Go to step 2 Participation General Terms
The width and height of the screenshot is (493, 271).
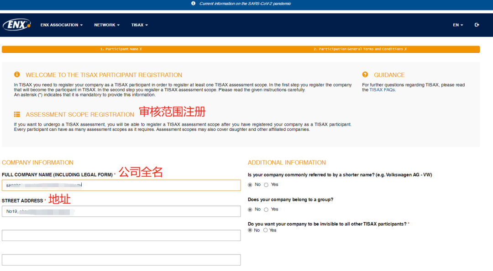point(360,49)
